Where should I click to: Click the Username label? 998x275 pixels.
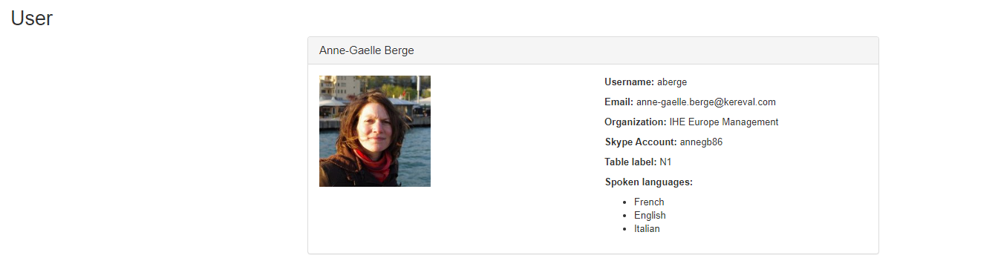630,82
